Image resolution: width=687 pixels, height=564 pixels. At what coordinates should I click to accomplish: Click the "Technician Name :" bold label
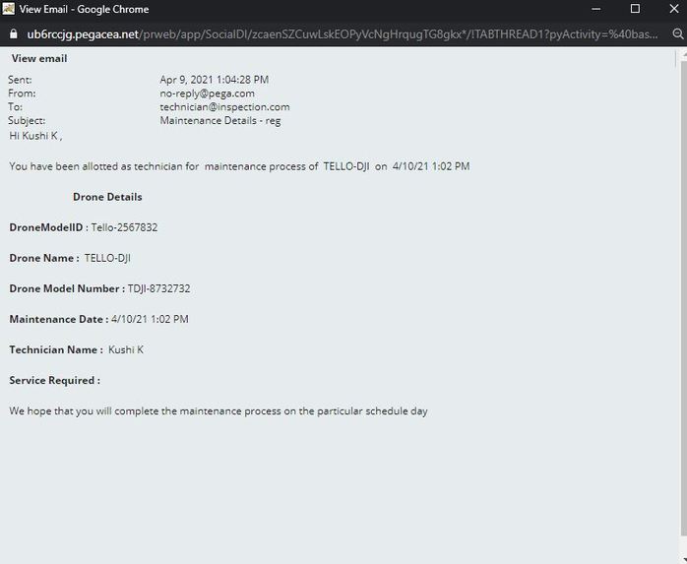[56, 349]
